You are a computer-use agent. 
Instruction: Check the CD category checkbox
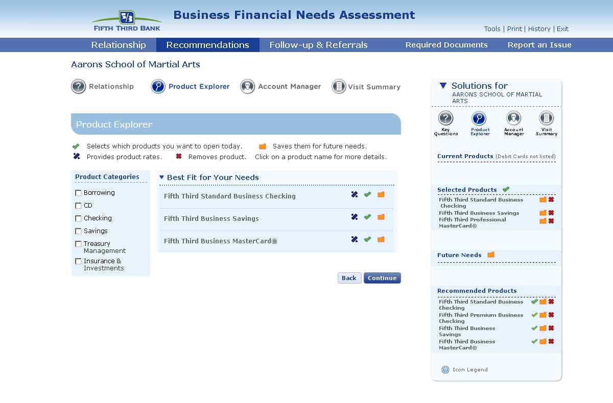pyautogui.click(x=78, y=206)
